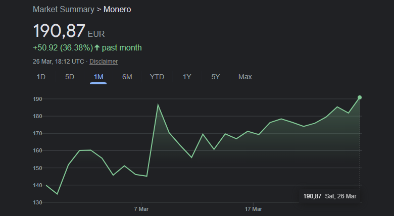394x216 pixels.
Task: Select the 5D time range tab
Action: [x=70, y=77]
